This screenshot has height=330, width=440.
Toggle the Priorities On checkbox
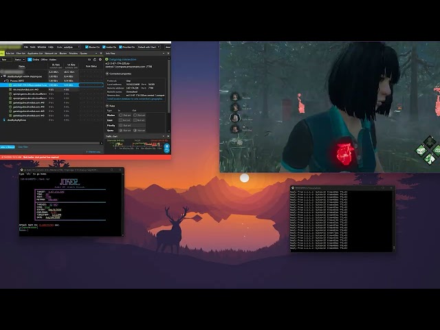click(x=121, y=47)
